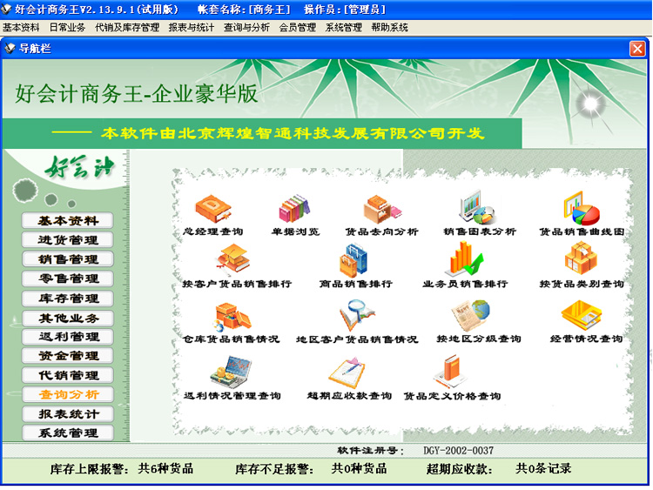Viewport: 653px width, 490px height.
Task: Select the 零售管理 sidebar button
Action: click(x=68, y=279)
